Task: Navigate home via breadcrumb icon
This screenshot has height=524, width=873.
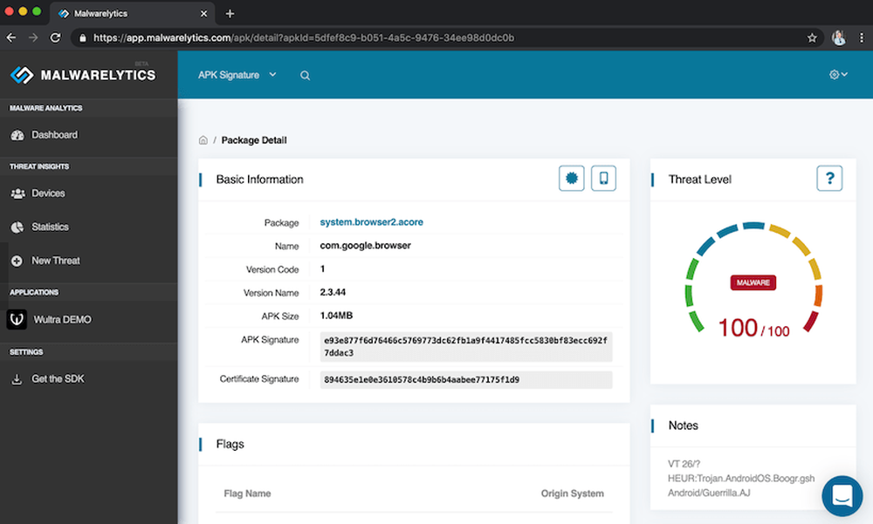Action: (x=202, y=140)
